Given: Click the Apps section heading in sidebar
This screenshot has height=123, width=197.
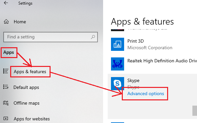Looking at the screenshot, I should 9,52.
